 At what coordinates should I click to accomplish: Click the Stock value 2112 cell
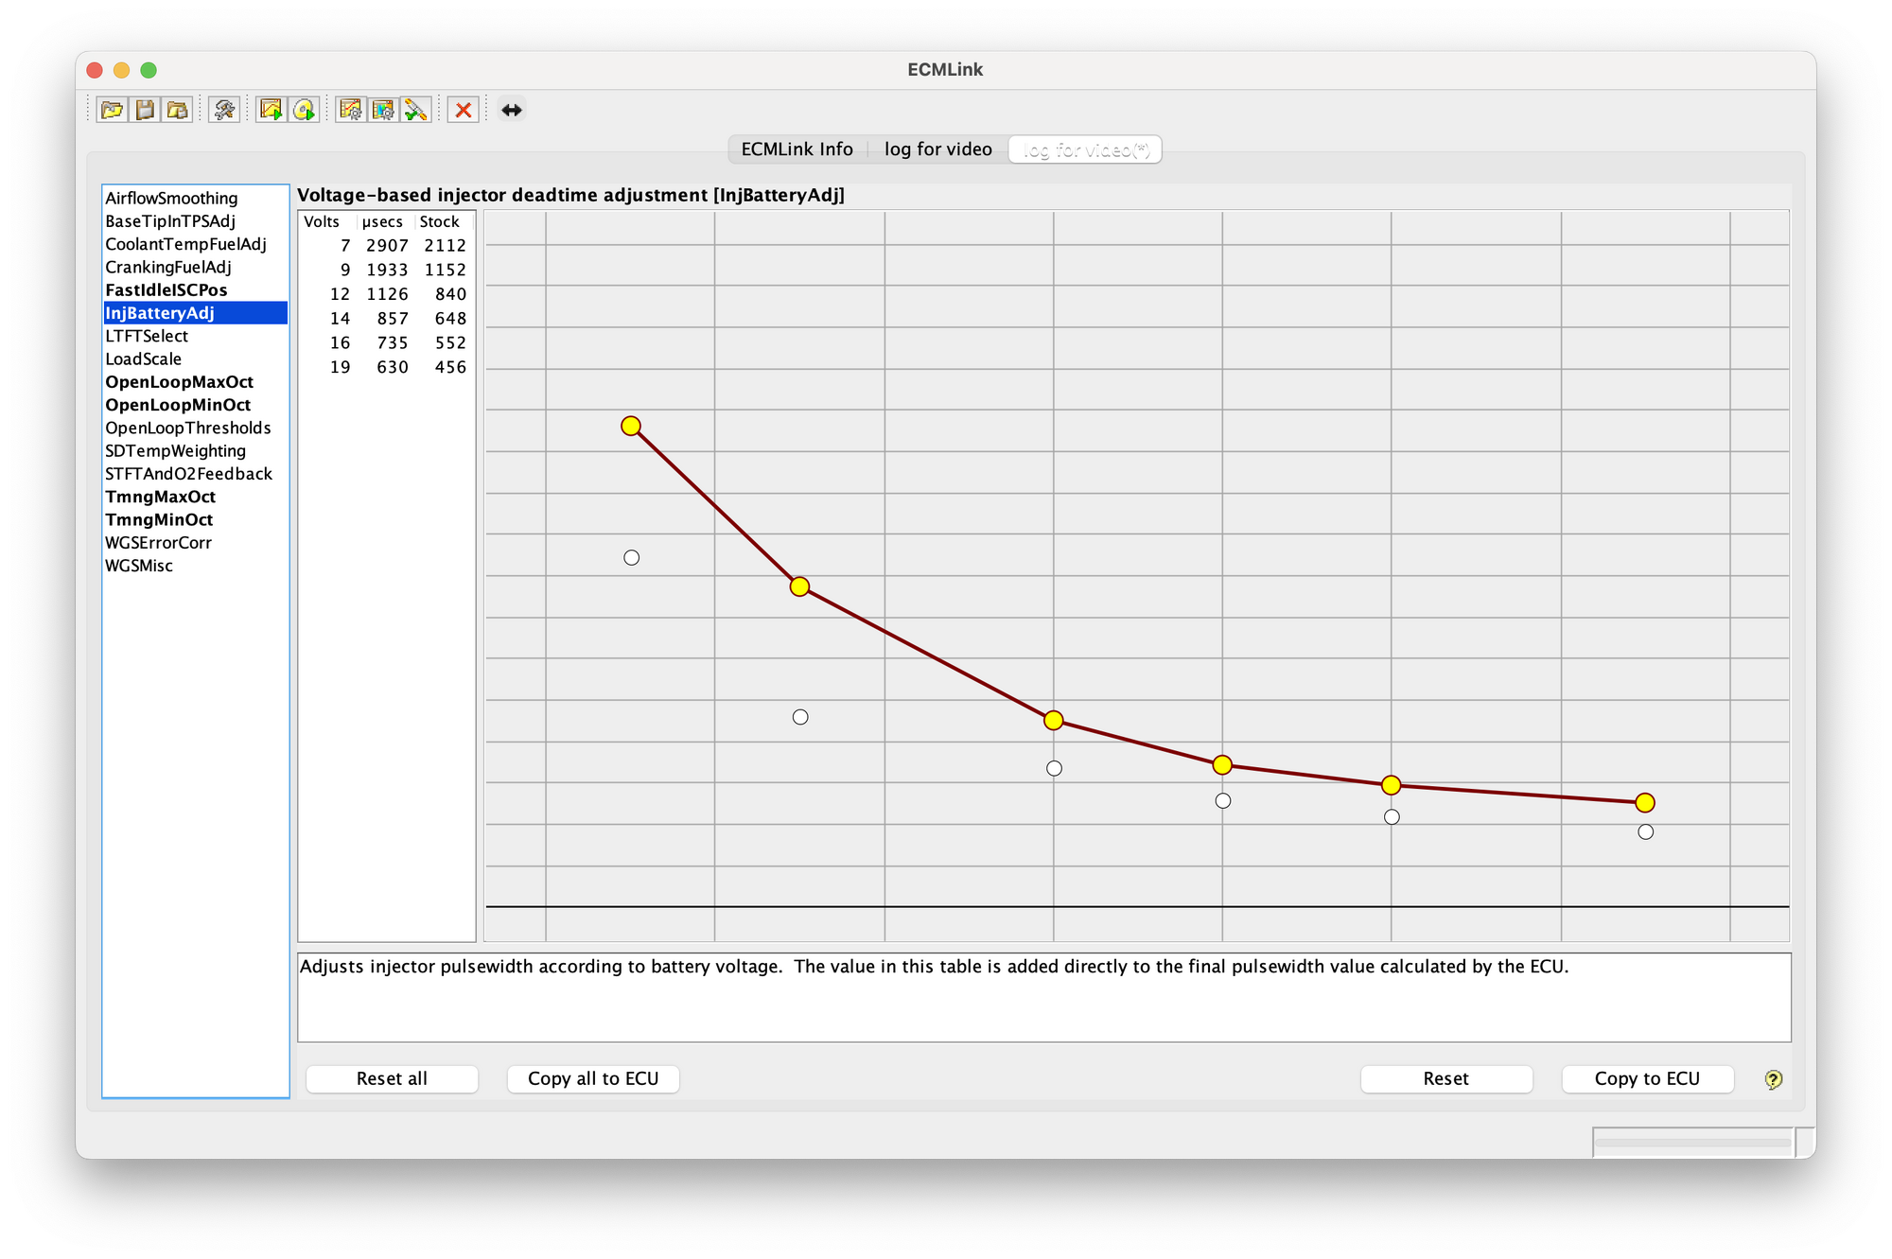(444, 245)
